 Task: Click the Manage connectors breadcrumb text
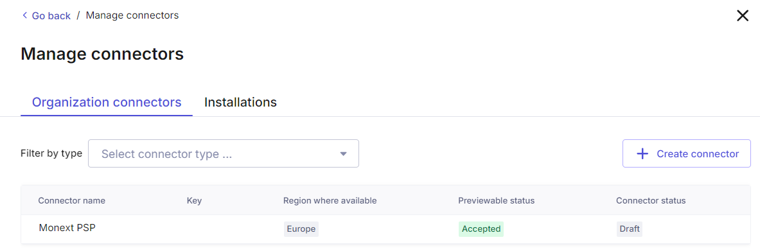click(x=132, y=15)
